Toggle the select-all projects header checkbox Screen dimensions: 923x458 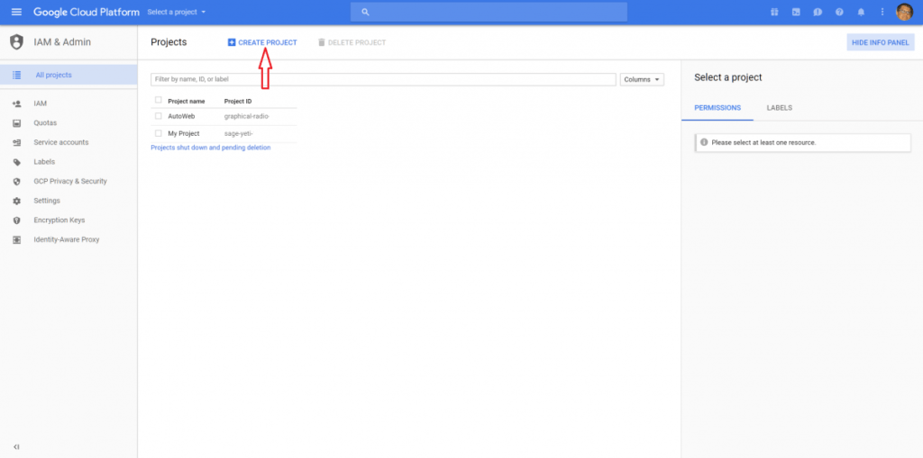point(159,100)
